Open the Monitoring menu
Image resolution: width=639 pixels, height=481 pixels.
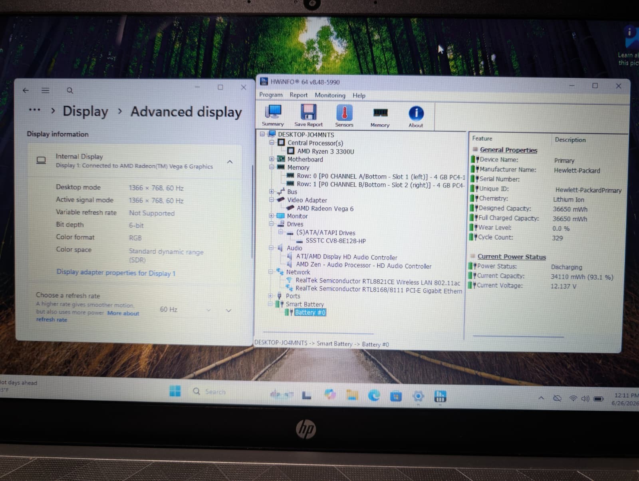[x=330, y=95]
